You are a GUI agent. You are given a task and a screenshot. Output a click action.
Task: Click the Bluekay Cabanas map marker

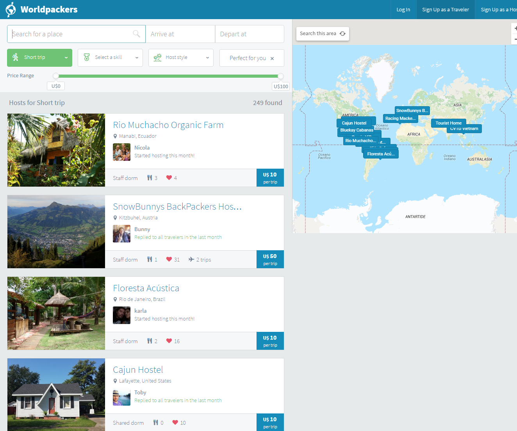[357, 130]
